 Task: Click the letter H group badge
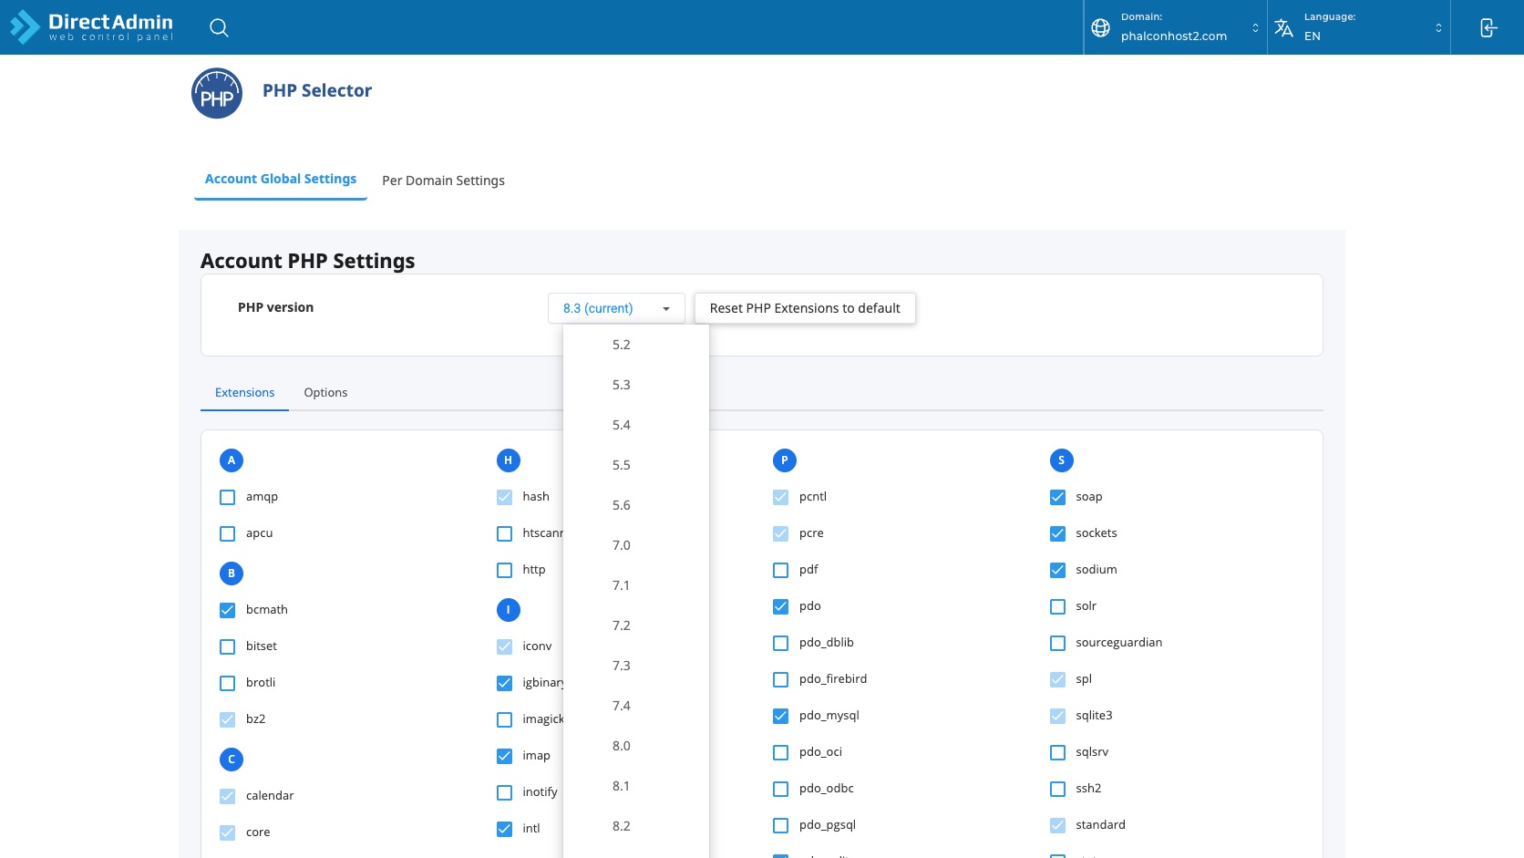509,460
